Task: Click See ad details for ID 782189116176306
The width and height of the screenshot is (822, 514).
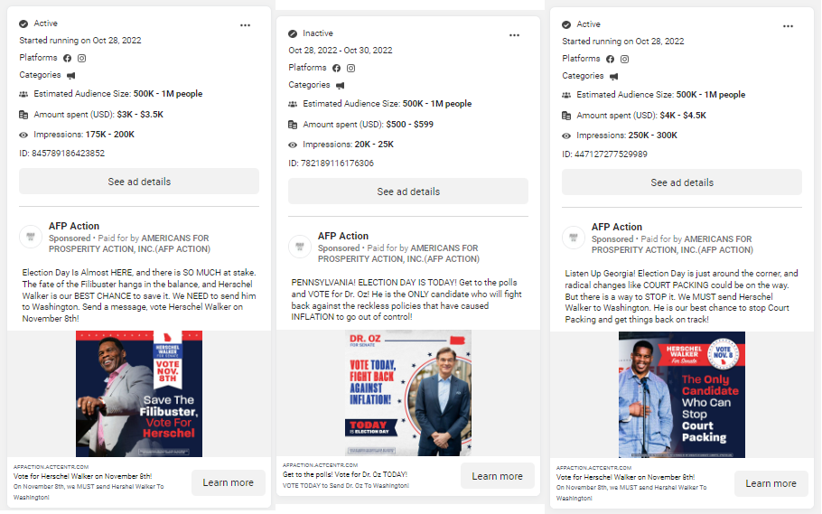Action: click(408, 192)
